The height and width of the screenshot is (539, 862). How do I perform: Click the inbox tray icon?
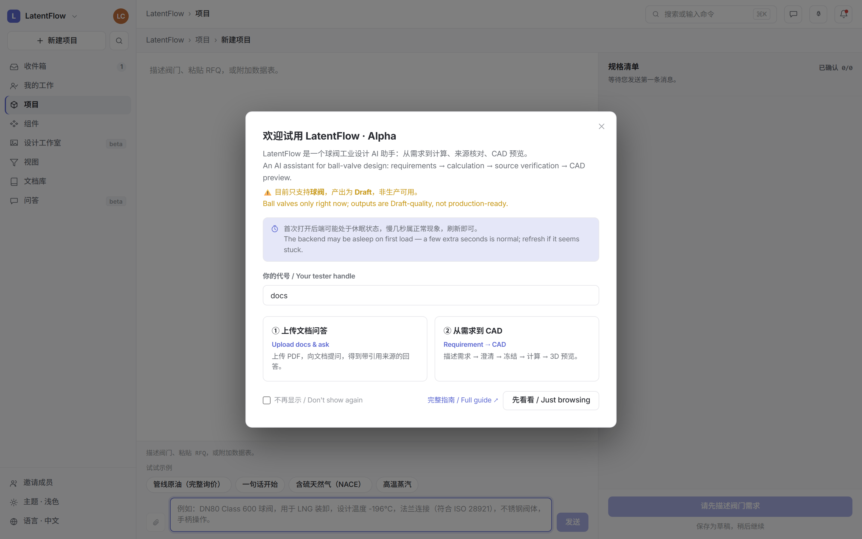point(14,67)
